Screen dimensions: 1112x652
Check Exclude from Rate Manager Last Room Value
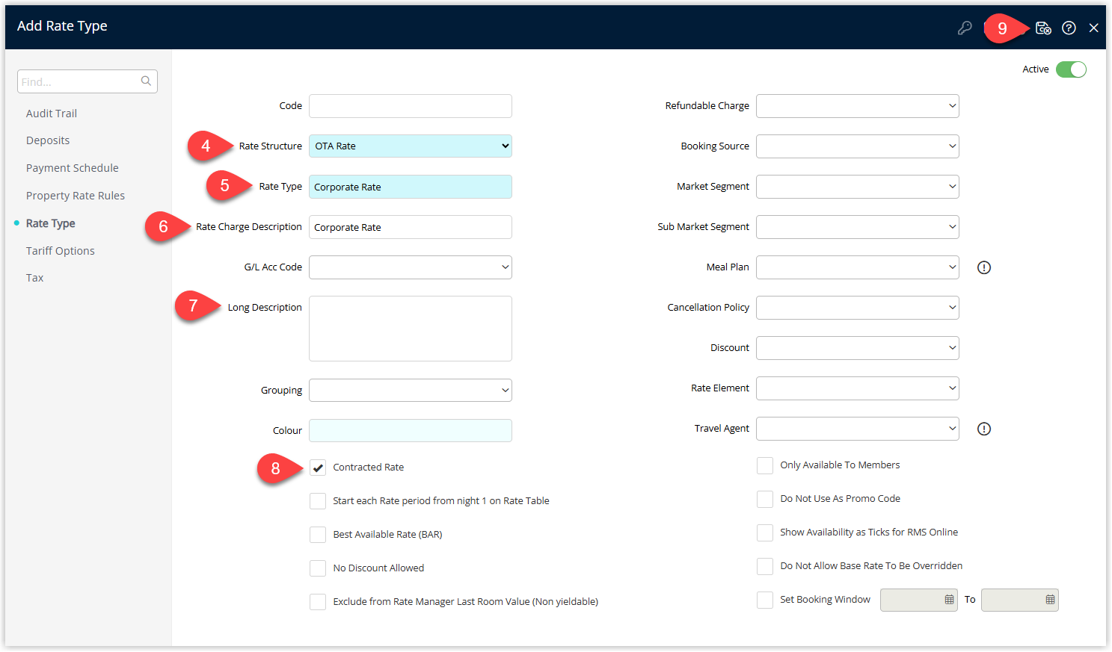318,602
